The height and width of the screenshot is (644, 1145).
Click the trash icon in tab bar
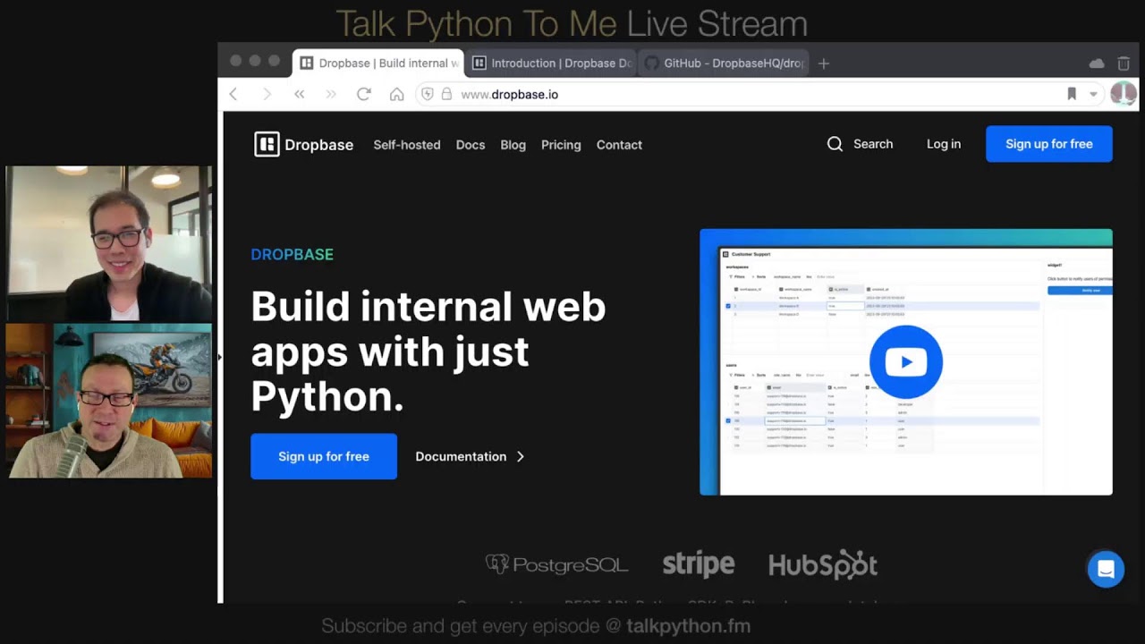click(1124, 64)
